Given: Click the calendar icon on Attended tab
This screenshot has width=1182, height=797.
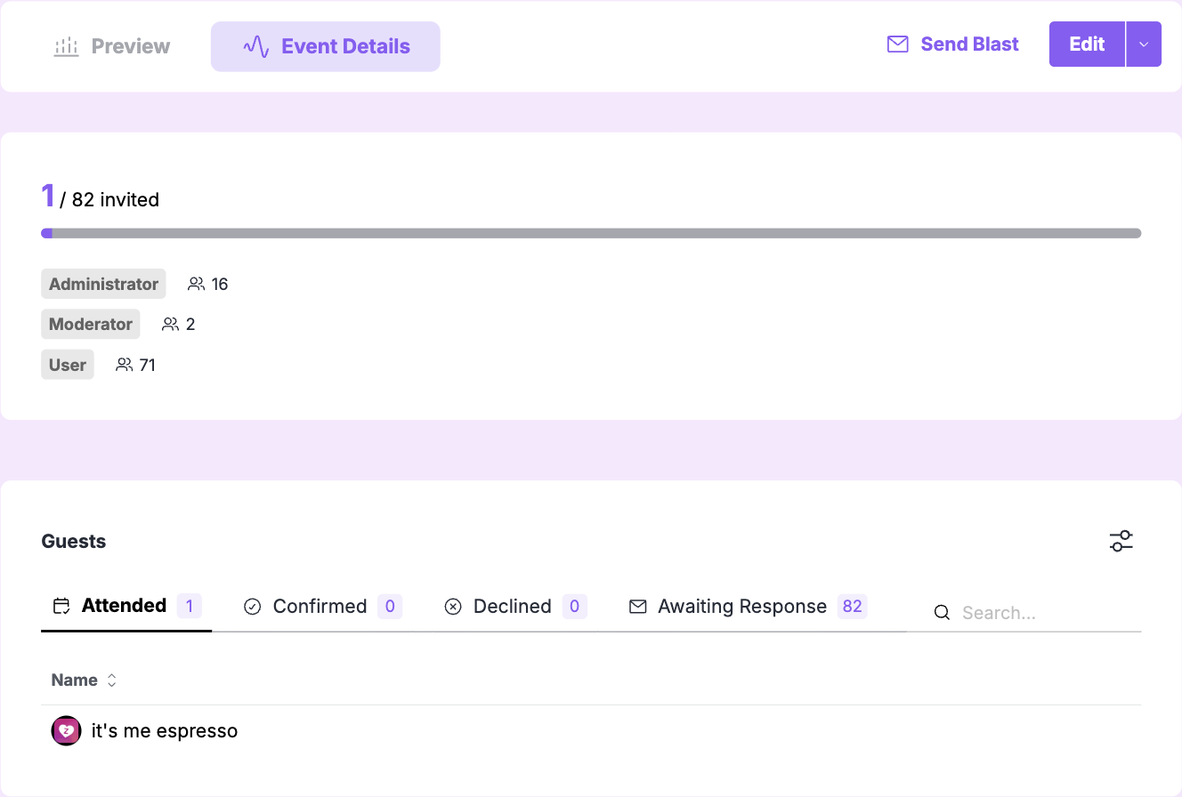Looking at the screenshot, I should [61, 607].
